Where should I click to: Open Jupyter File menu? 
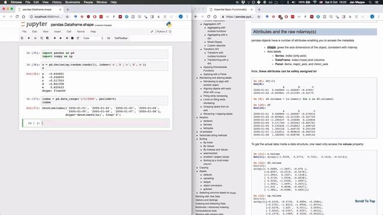point(25,32)
